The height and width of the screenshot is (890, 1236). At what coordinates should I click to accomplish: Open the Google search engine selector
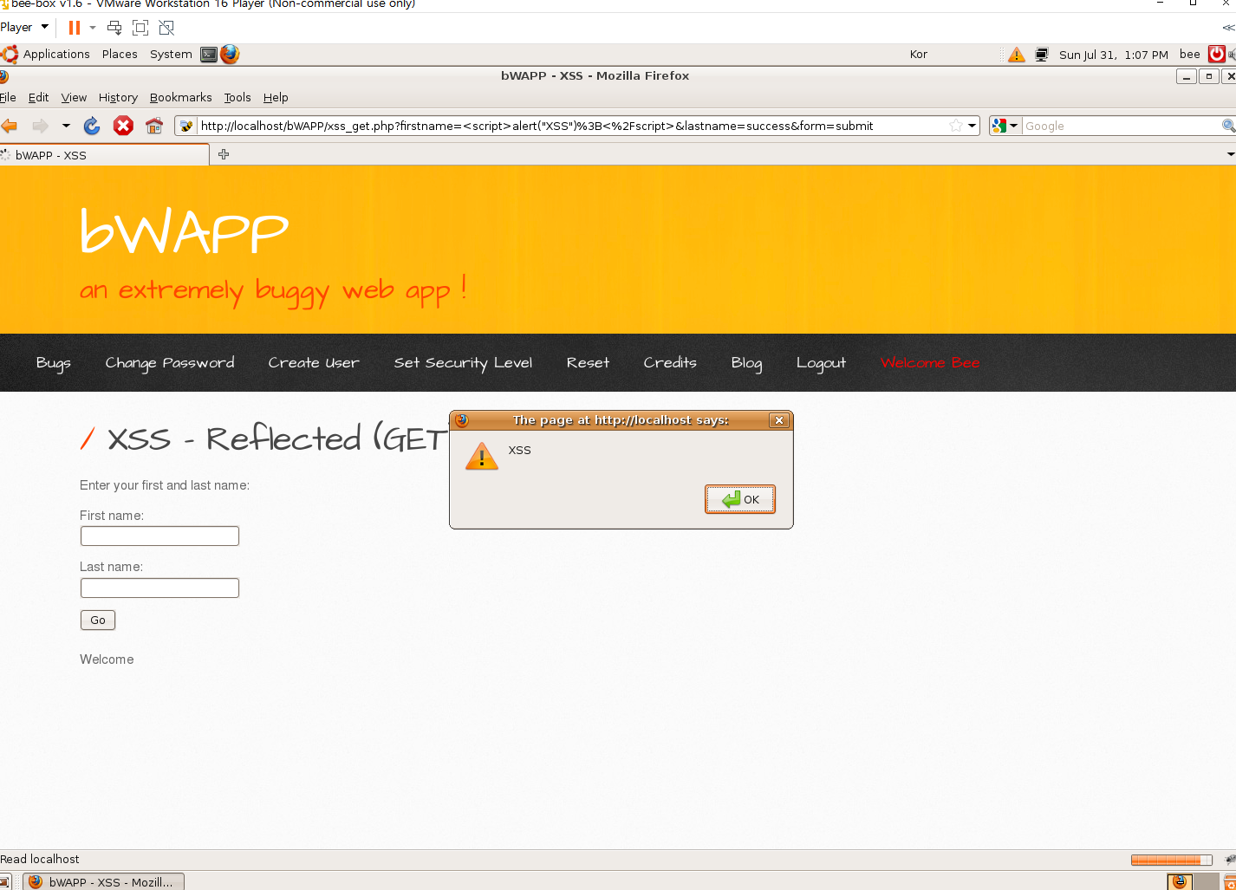1005,126
